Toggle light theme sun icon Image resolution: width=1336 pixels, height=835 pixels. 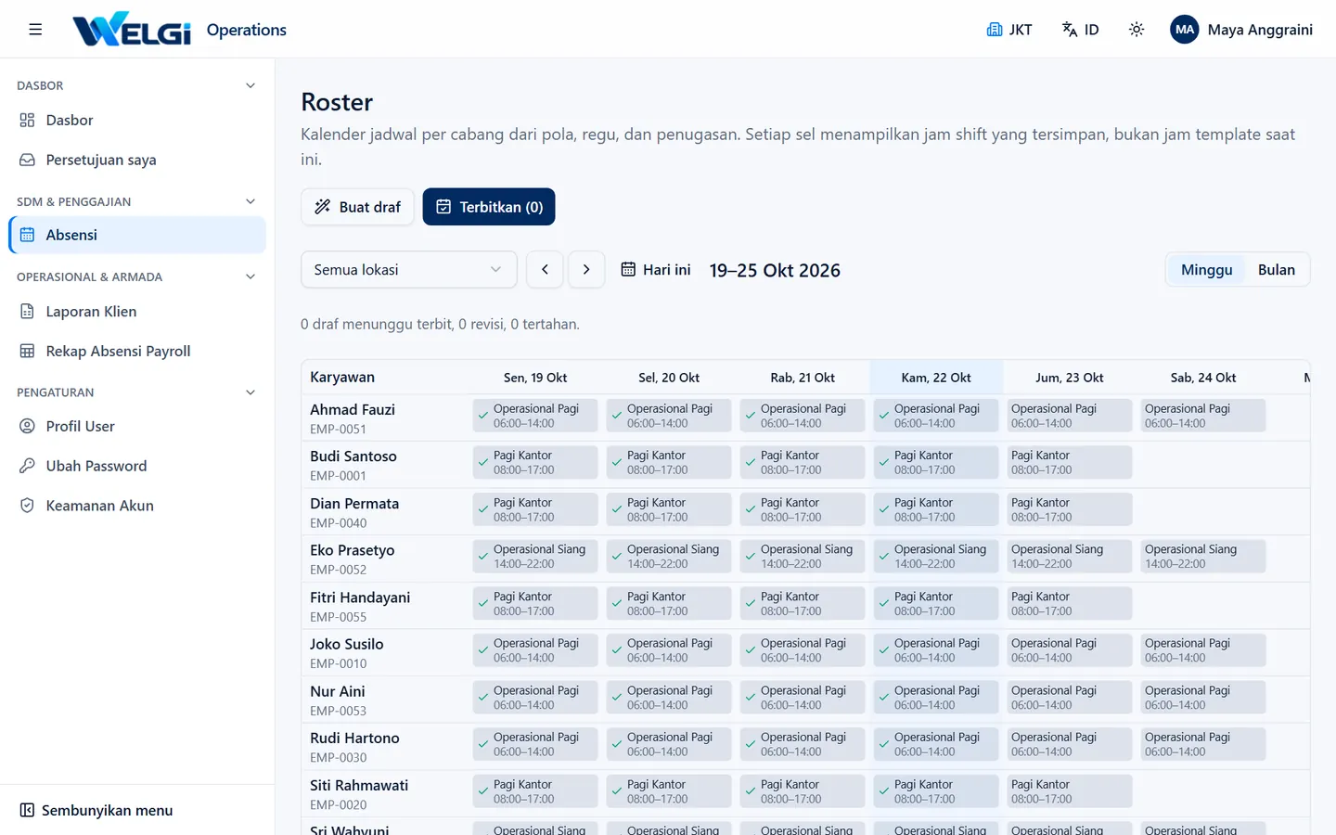(x=1137, y=30)
